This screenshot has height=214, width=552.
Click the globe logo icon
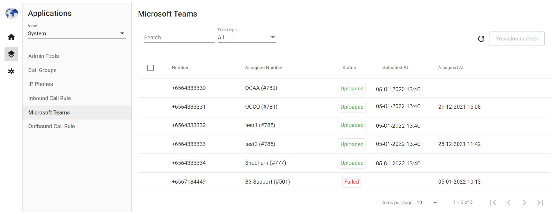tap(11, 14)
